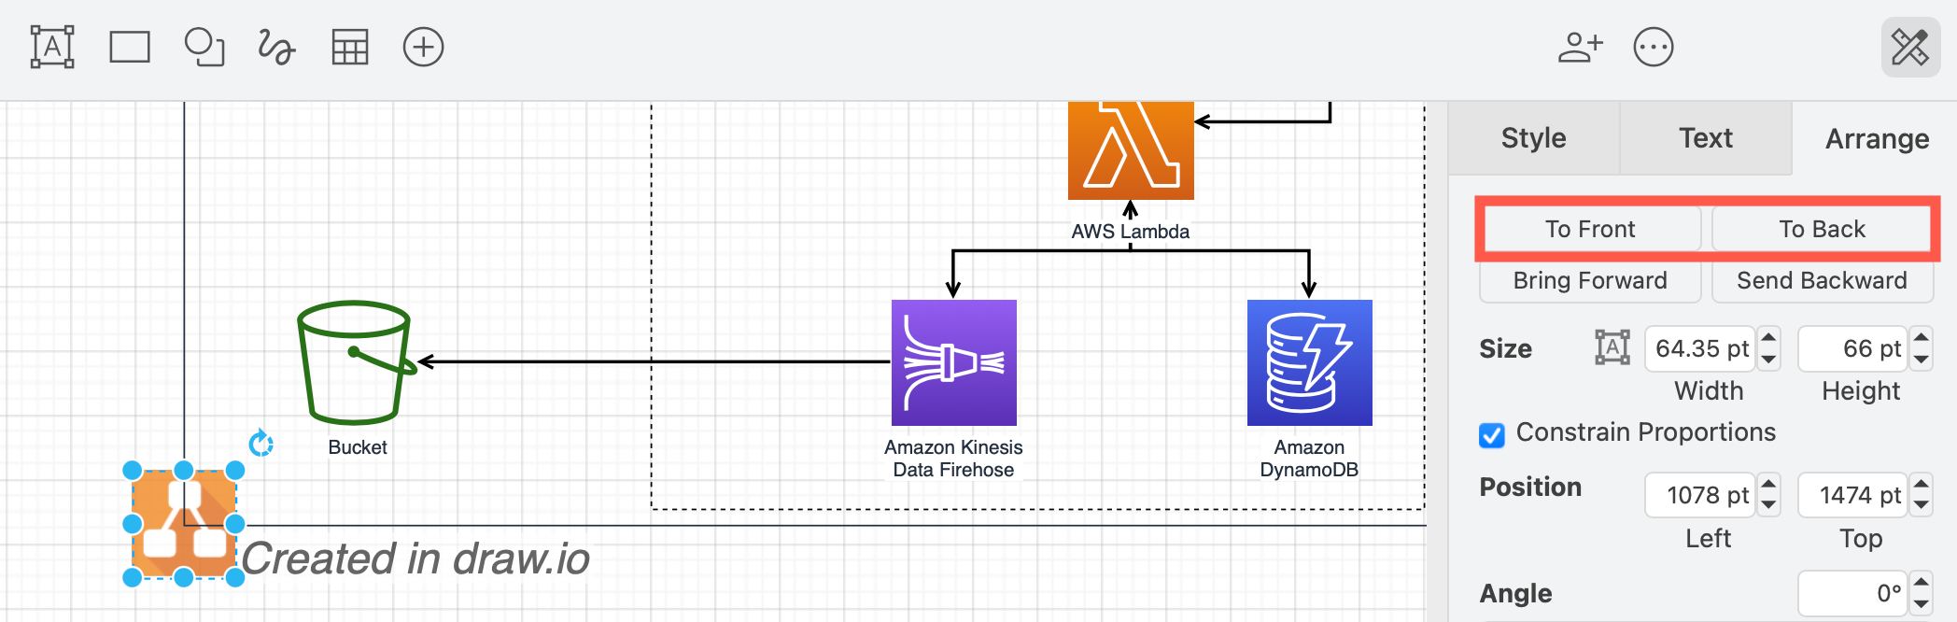Image resolution: width=1957 pixels, height=622 pixels.
Task: Click the Width input field
Action: (x=1700, y=348)
